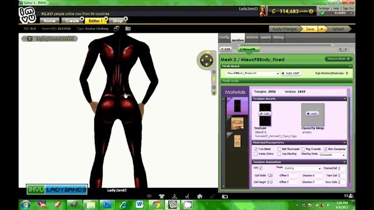Open Internet Explorer from the taskbar
The width and height of the screenshot is (374, 210).
click(123, 205)
